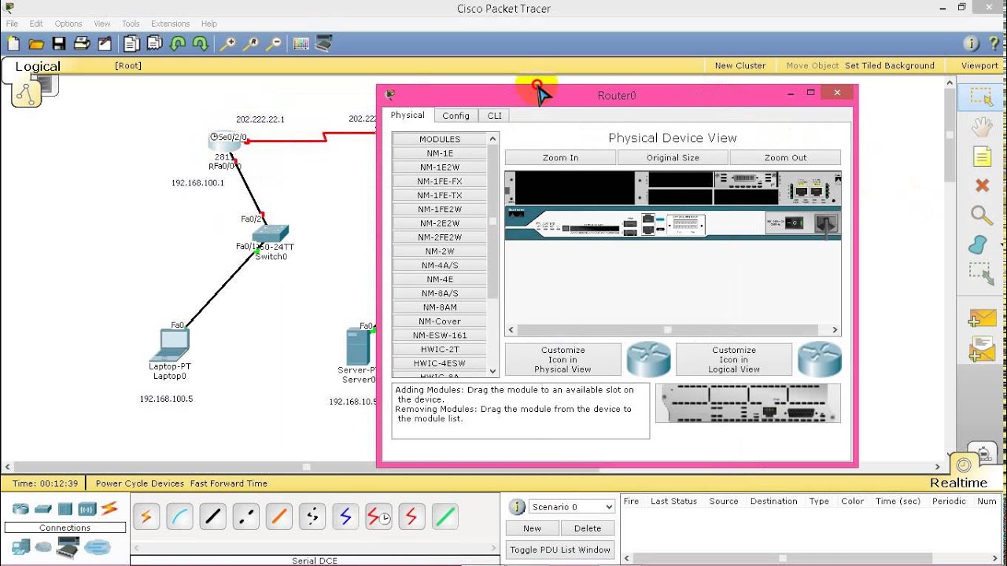Click the toolbar Zoom In magnifier icon
The height and width of the screenshot is (566, 1007).
pos(227,44)
